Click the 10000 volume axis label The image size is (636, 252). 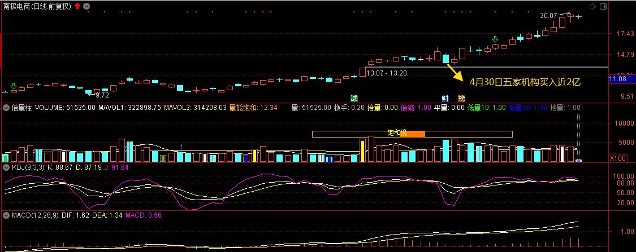coord(624,123)
